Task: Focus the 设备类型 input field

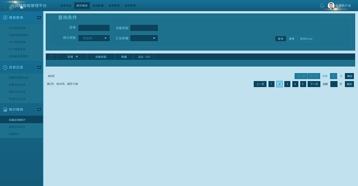Action: coord(144,28)
